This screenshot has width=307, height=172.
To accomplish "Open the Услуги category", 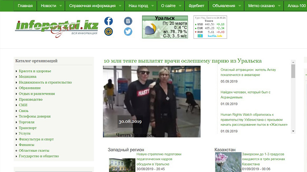I will 25,133.
